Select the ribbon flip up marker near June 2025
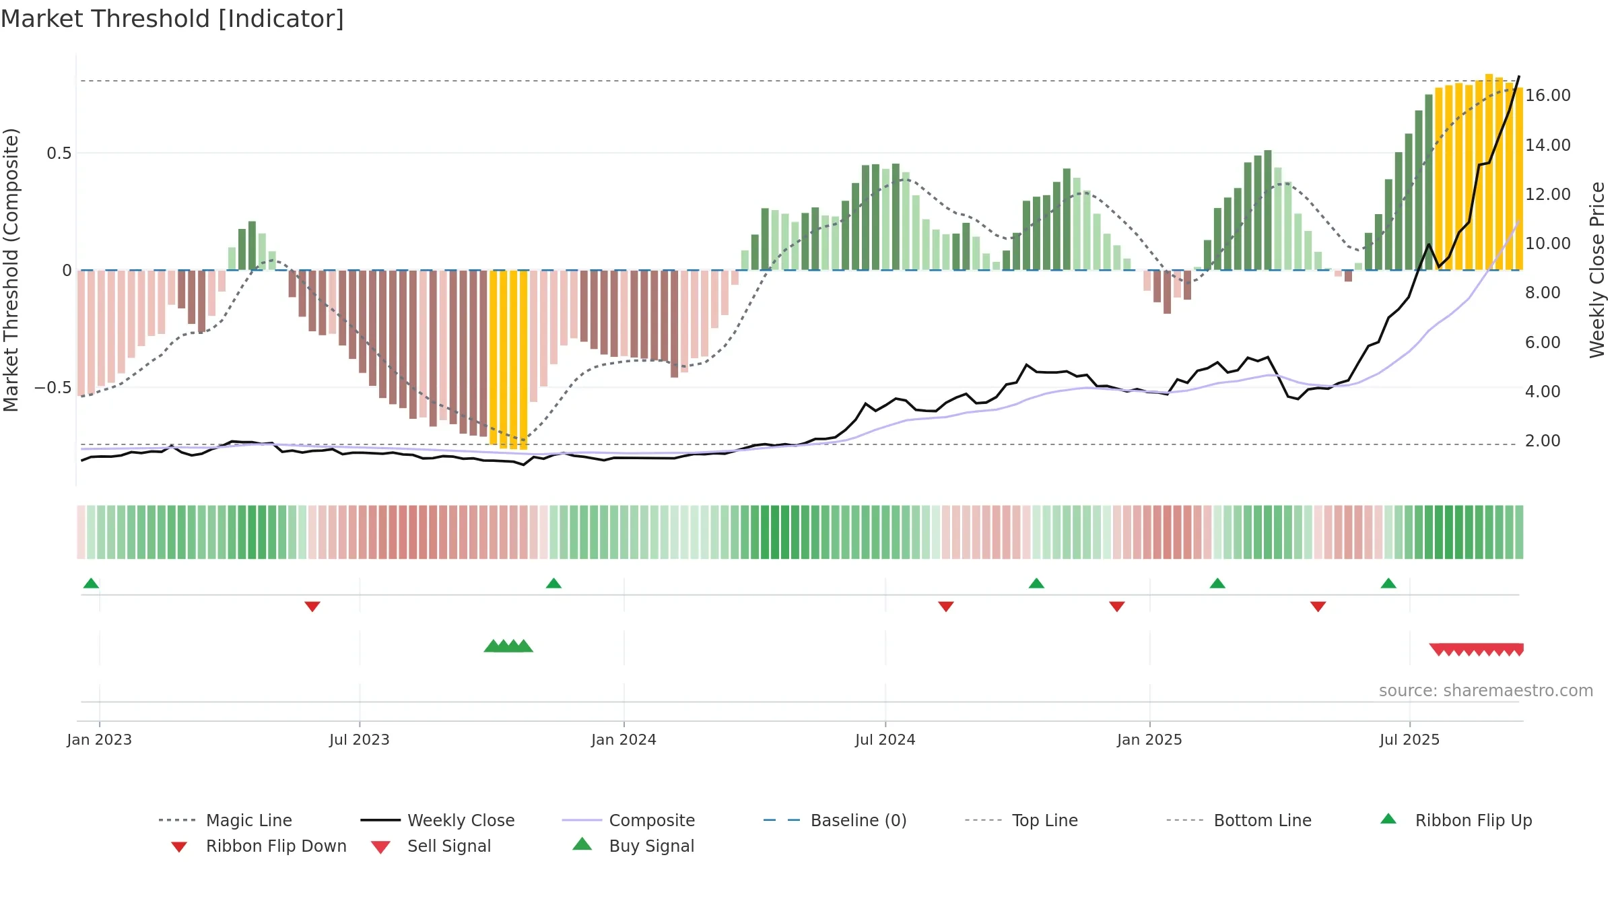The width and height of the screenshot is (1616, 909). pyautogui.click(x=1388, y=583)
